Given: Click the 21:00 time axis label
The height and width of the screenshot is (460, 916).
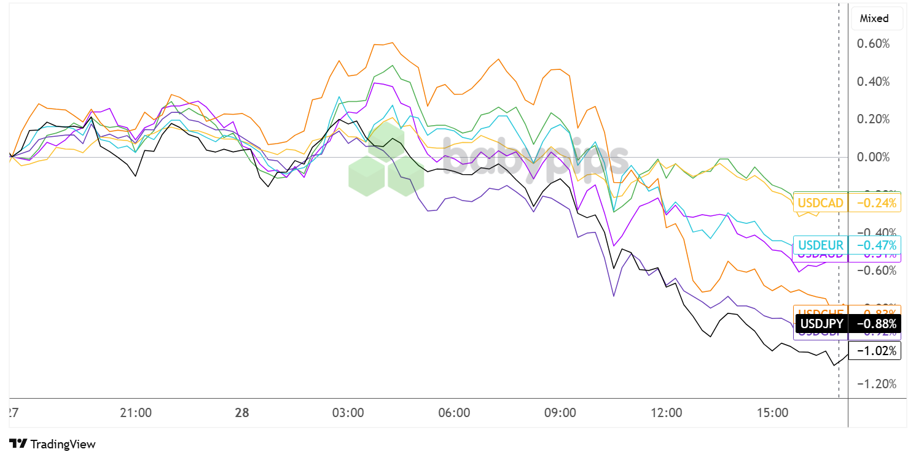Looking at the screenshot, I should point(136,412).
